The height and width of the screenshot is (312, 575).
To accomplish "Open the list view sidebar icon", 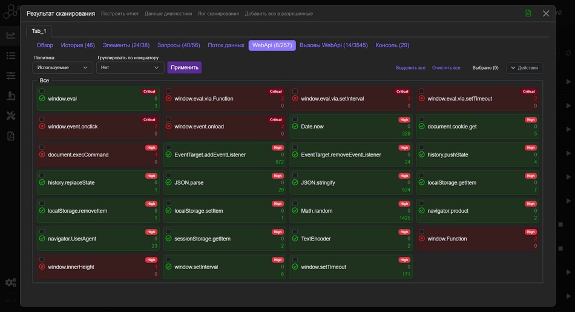I will click(x=11, y=56).
